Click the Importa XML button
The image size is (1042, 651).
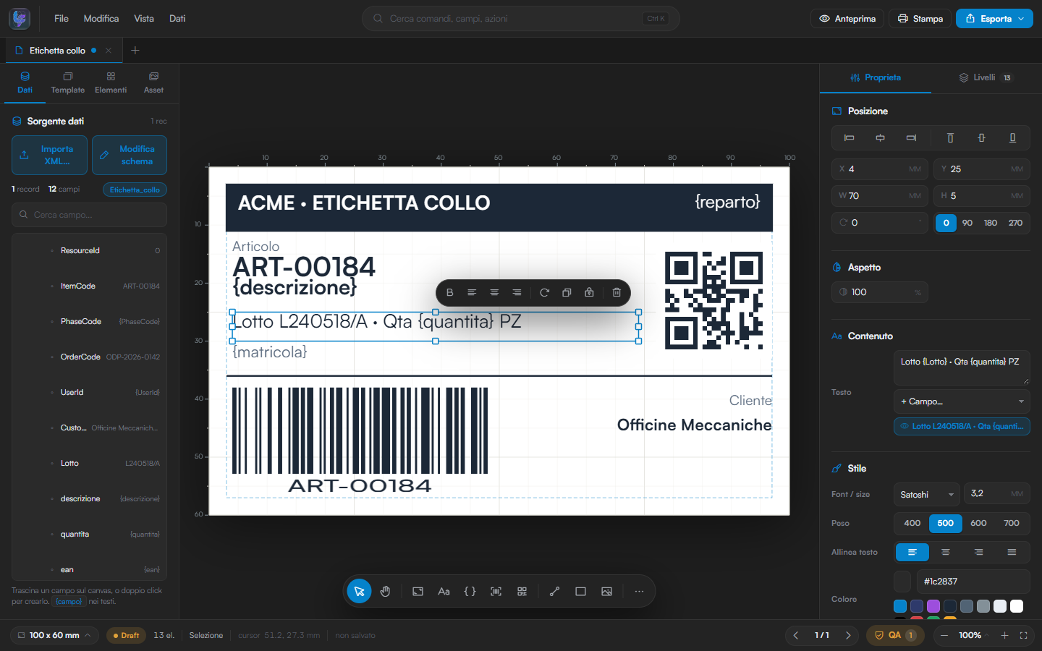point(49,155)
